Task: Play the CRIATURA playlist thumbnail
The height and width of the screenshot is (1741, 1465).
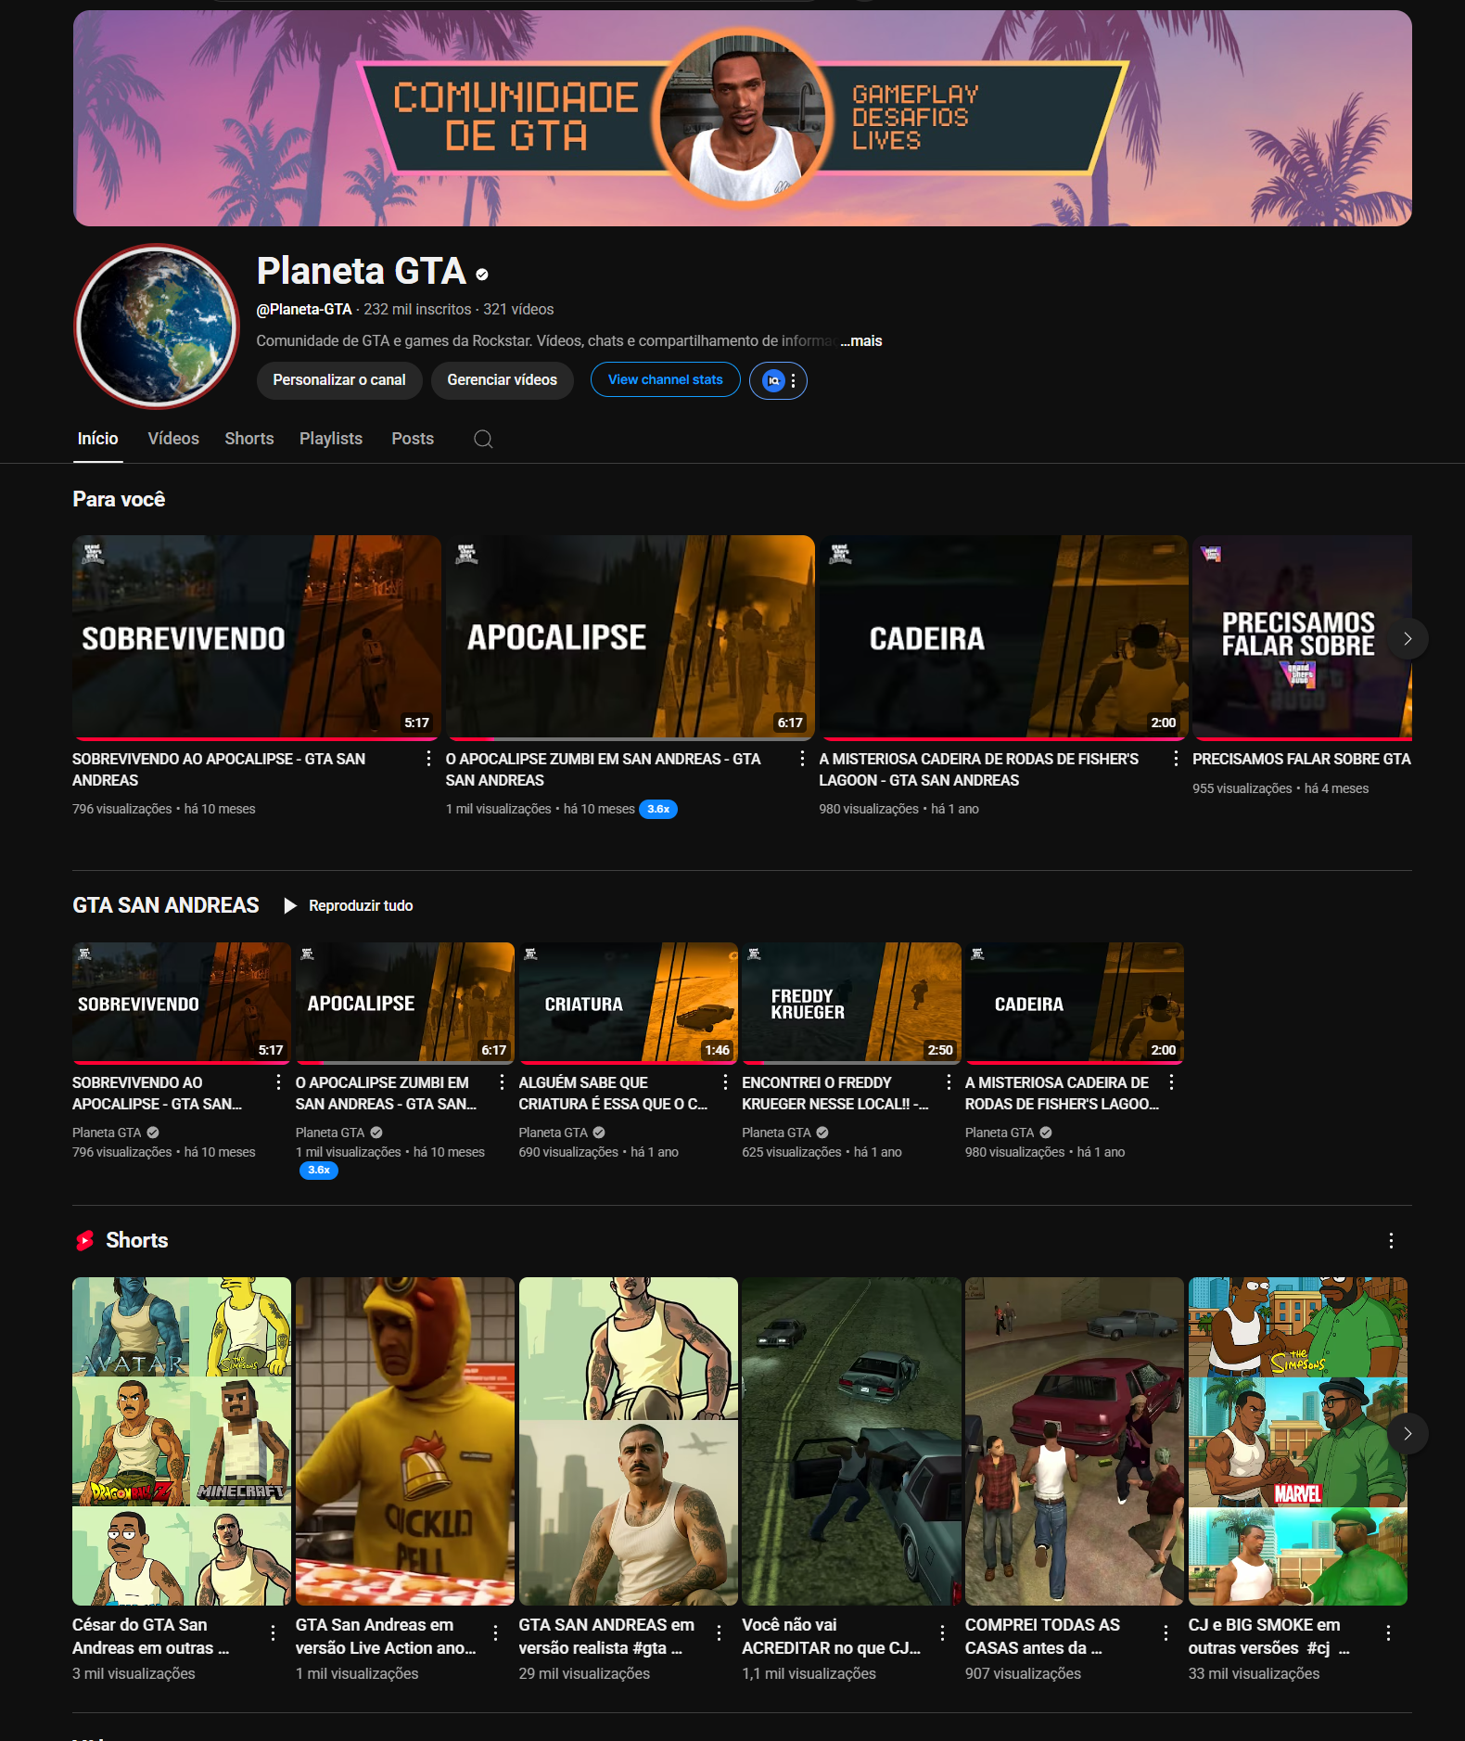Action: coord(629,1003)
